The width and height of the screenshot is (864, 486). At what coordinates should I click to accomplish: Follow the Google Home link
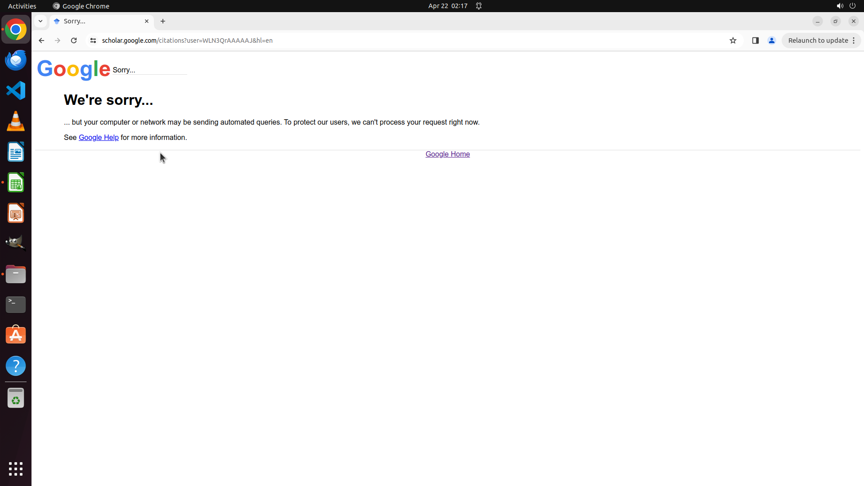click(x=447, y=154)
